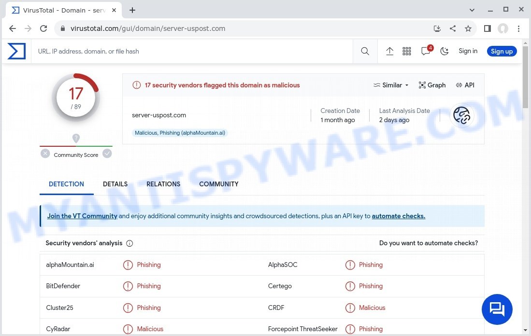The width and height of the screenshot is (531, 336).
Task: Select the VirusTotal - Domain browser tab
Action: click(64, 10)
